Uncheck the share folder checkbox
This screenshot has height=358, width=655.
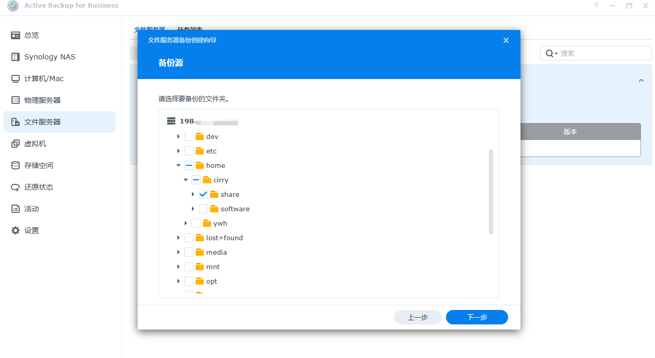203,194
